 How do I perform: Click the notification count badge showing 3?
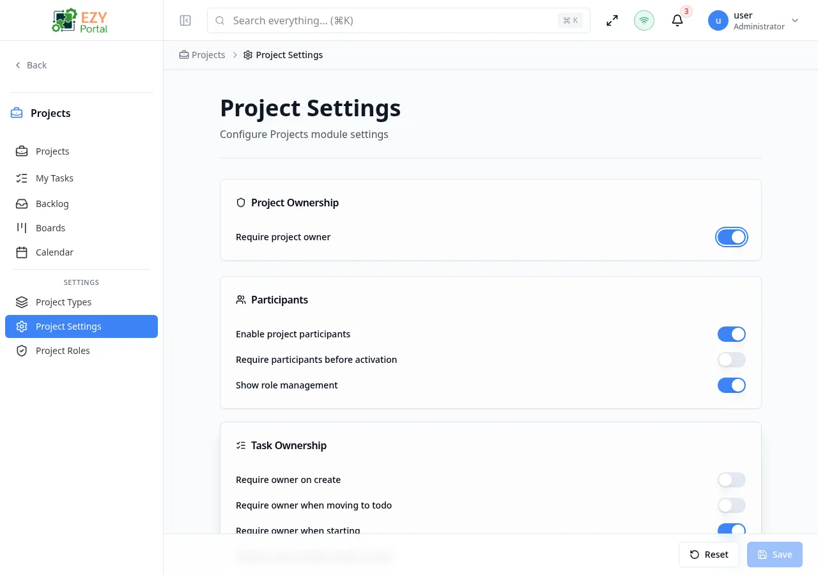pyautogui.click(x=686, y=11)
